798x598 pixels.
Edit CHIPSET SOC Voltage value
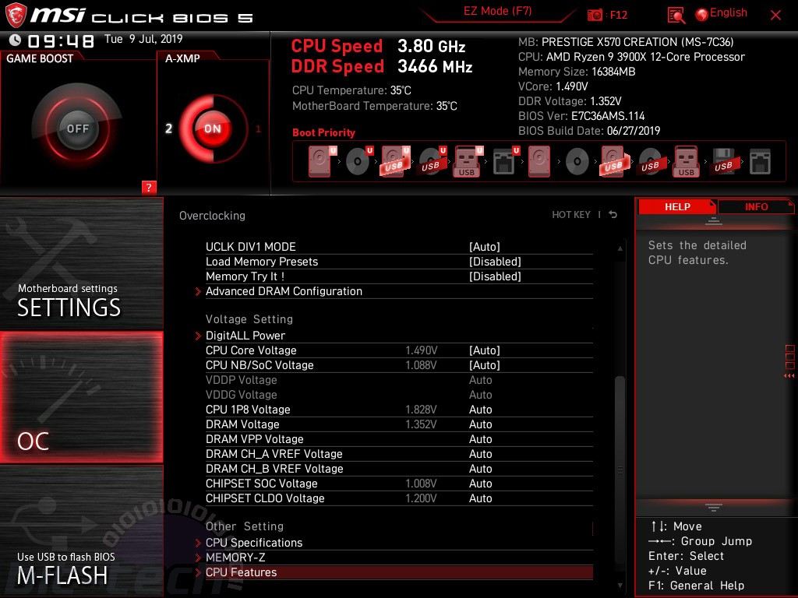pyautogui.click(x=480, y=483)
